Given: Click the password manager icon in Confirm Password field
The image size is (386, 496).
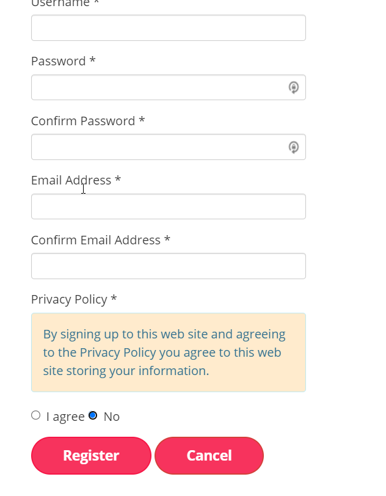Looking at the screenshot, I should [294, 147].
